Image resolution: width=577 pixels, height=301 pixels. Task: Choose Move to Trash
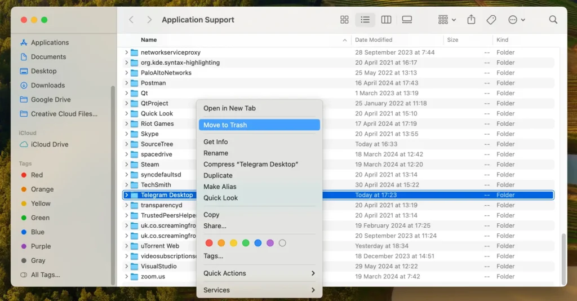pyautogui.click(x=259, y=125)
